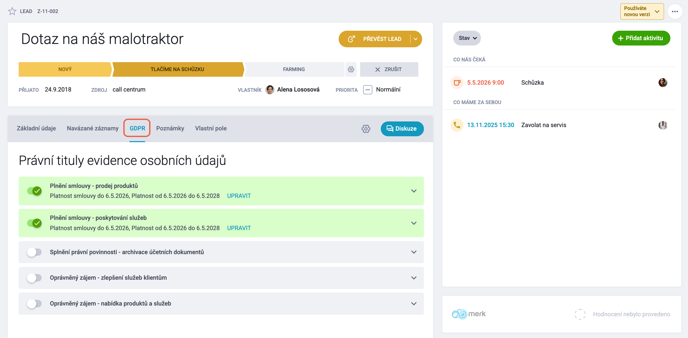The width and height of the screenshot is (688, 338).
Task: Click the Schůzka meeting activity icon
Action: coord(457,83)
